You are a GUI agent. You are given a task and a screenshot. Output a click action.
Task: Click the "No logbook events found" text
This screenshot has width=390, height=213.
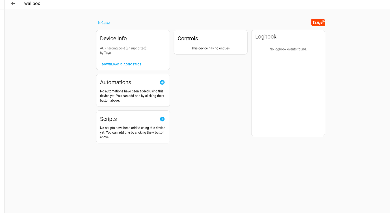coord(288,49)
